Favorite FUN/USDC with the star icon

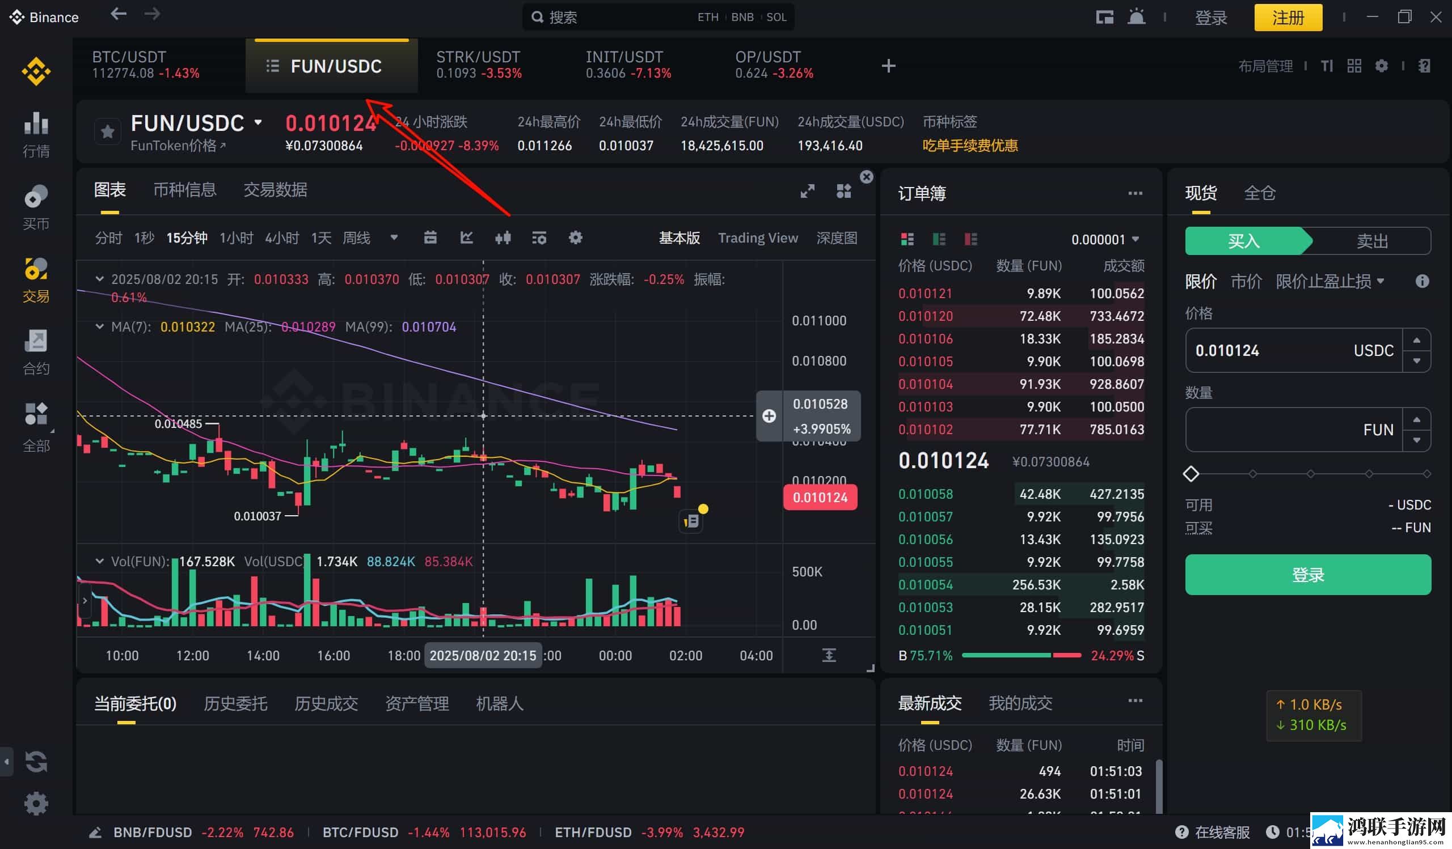[x=107, y=132]
